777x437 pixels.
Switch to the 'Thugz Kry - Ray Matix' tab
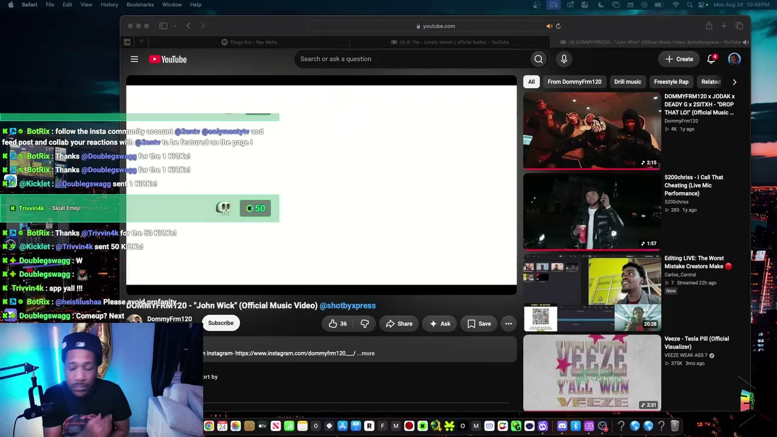point(249,42)
